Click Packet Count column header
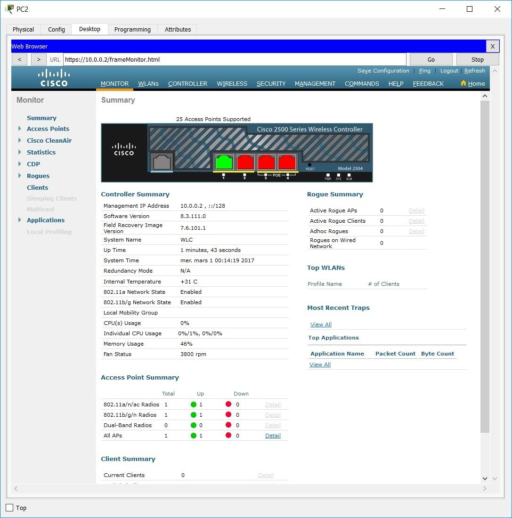This screenshot has height=518, width=512. [395, 354]
